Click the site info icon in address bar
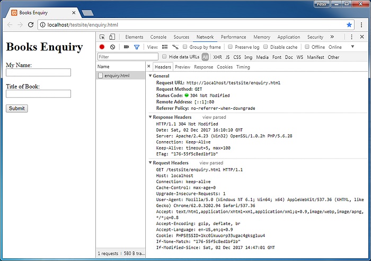Screen dimensions: 371x261 click(42, 24)
